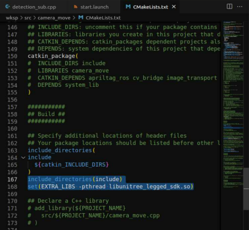Click the closing parenthesis on line 155
This screenshot has width=249, height=230.
pyautogui.click(x=30, y=92)
